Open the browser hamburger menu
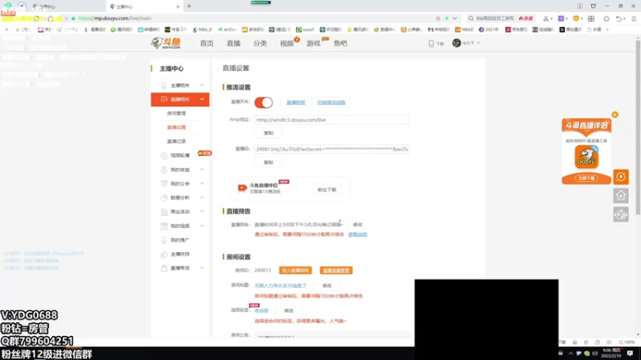The width and height of the screenshot is (641, 360). click(x=634, y=18)
